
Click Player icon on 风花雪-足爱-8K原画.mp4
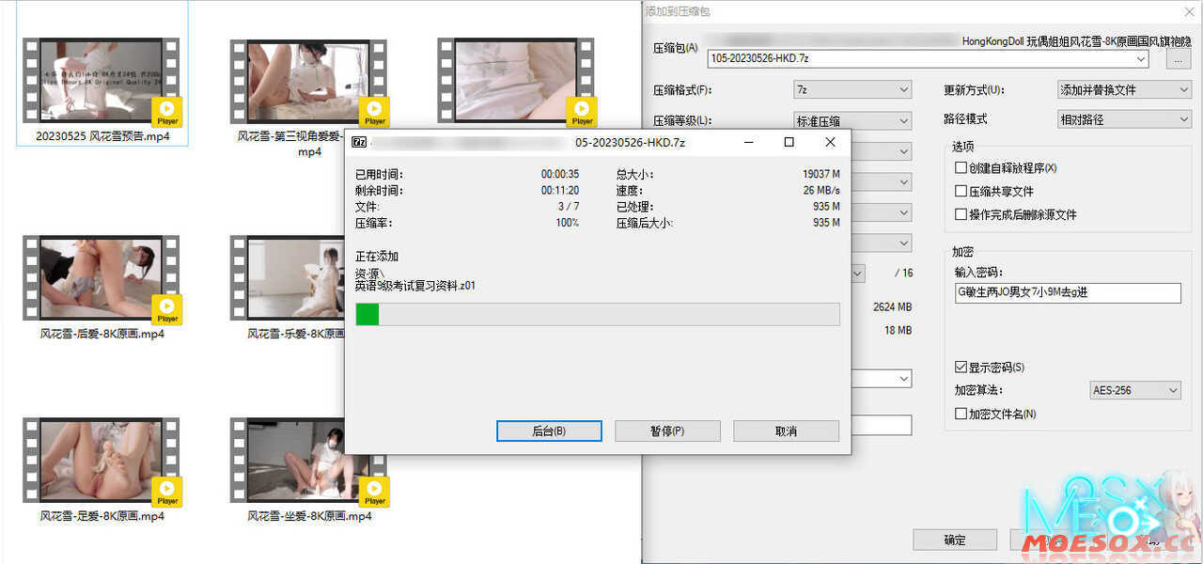point(167,491)
